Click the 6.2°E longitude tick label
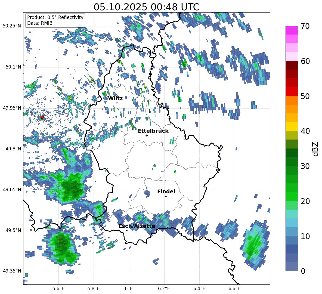The height and width of the screenshot is (294, 322). 164,289
